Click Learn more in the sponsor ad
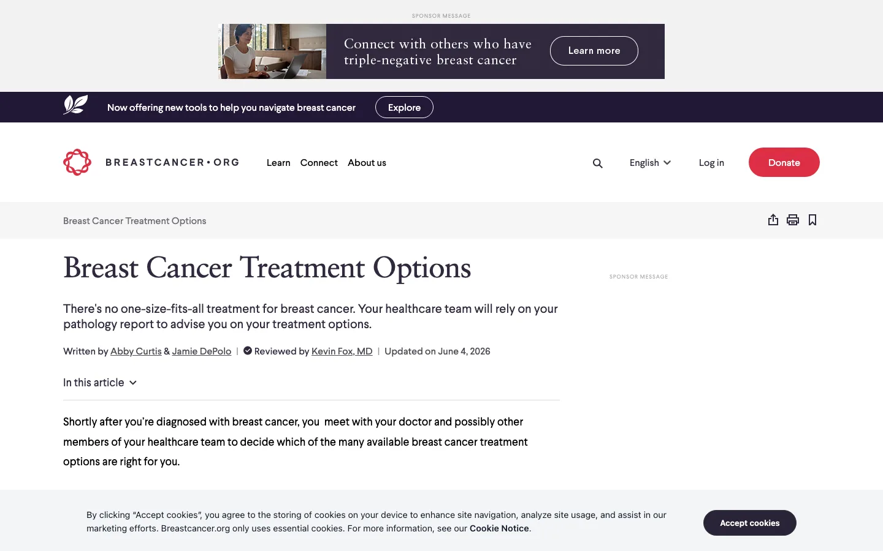The image size is (883, 551). 594,51
